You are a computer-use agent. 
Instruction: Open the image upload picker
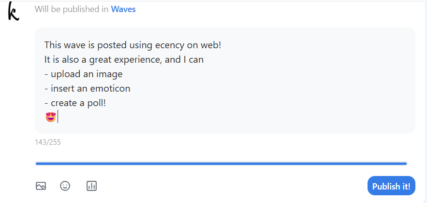tap(41, 186)
